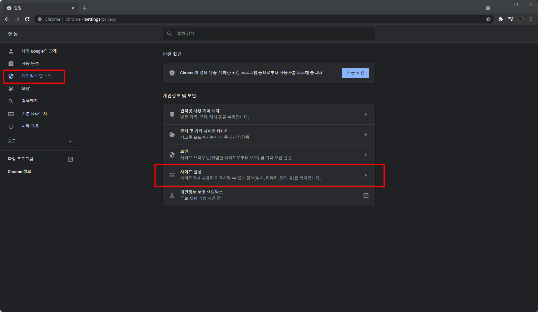Open the media control icon in toolbar
The height and width of the screenshot is (312, 538).
tap(510, 19)
